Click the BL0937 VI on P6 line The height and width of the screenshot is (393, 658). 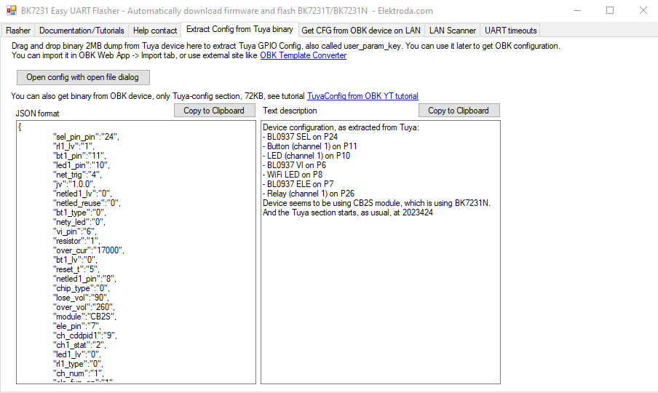click(x=294, y=165)
